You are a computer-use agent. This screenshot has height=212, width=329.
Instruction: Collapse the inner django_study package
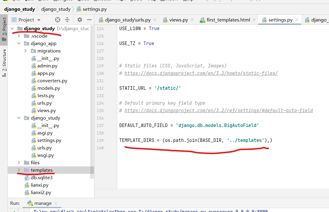point(19,118)
